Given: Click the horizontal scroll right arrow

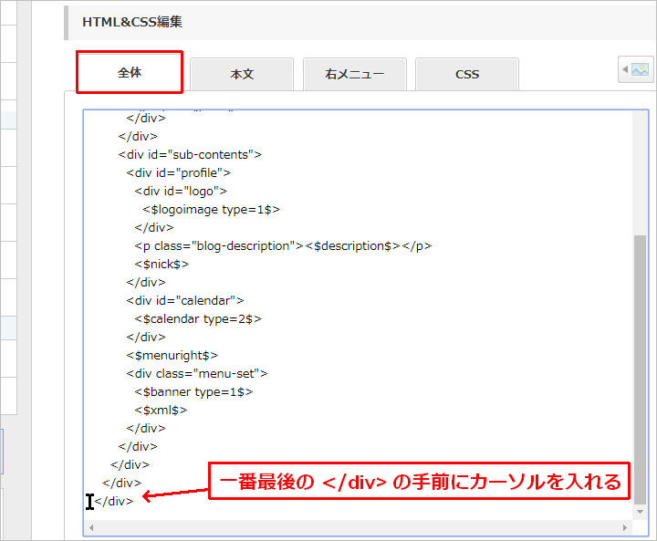Looking at the screenshot, I should point(625,527).
